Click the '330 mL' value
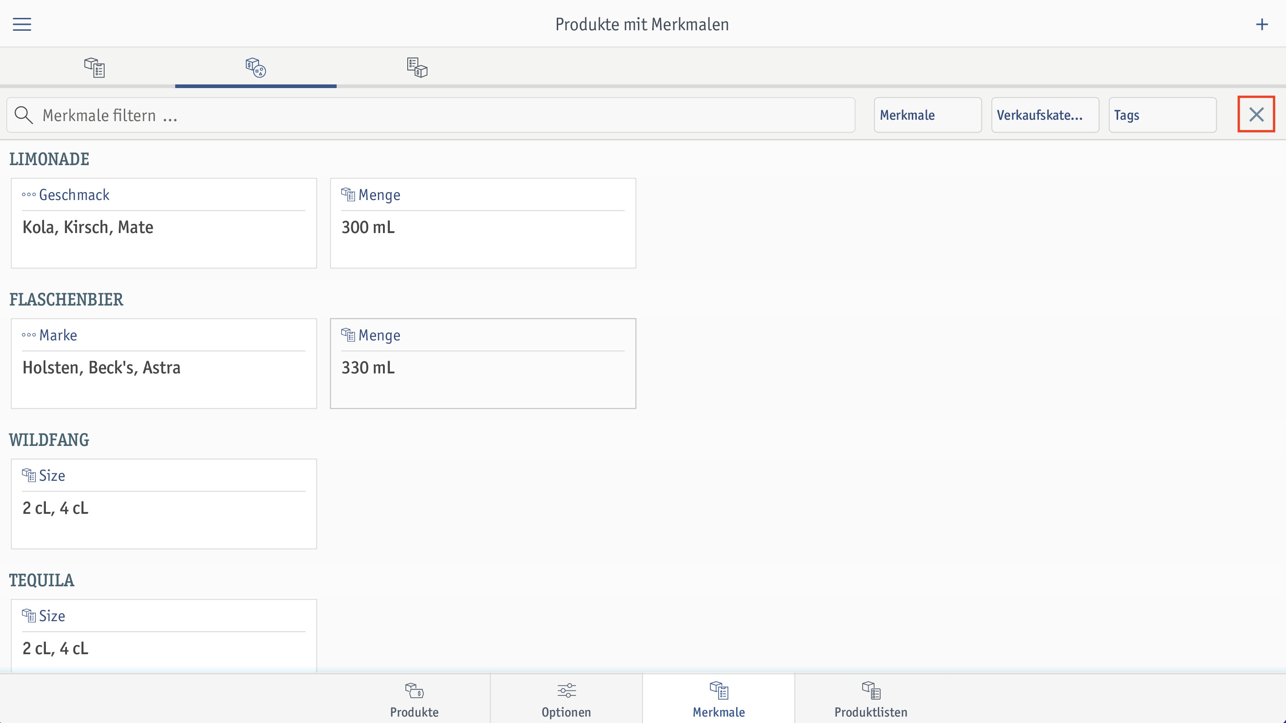 tap(368, 367)
